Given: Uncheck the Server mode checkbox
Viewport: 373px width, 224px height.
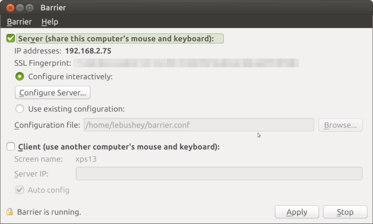Looking at the screenshot, I should 11,38.
